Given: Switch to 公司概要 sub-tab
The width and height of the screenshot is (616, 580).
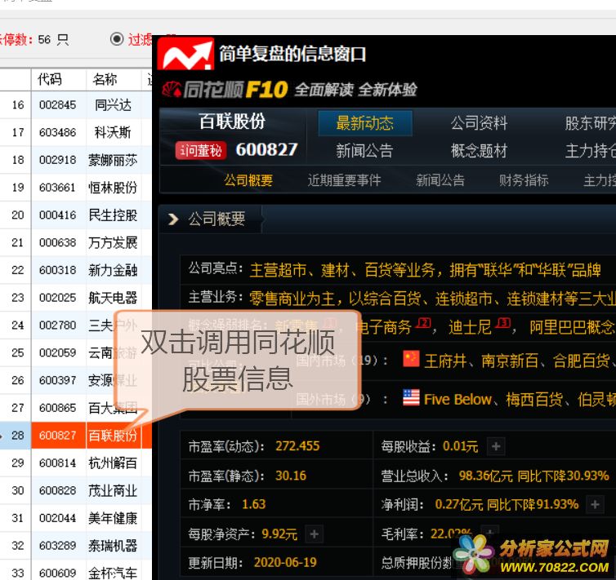Looking at the screenshot, I should click(x=248, y=180).
